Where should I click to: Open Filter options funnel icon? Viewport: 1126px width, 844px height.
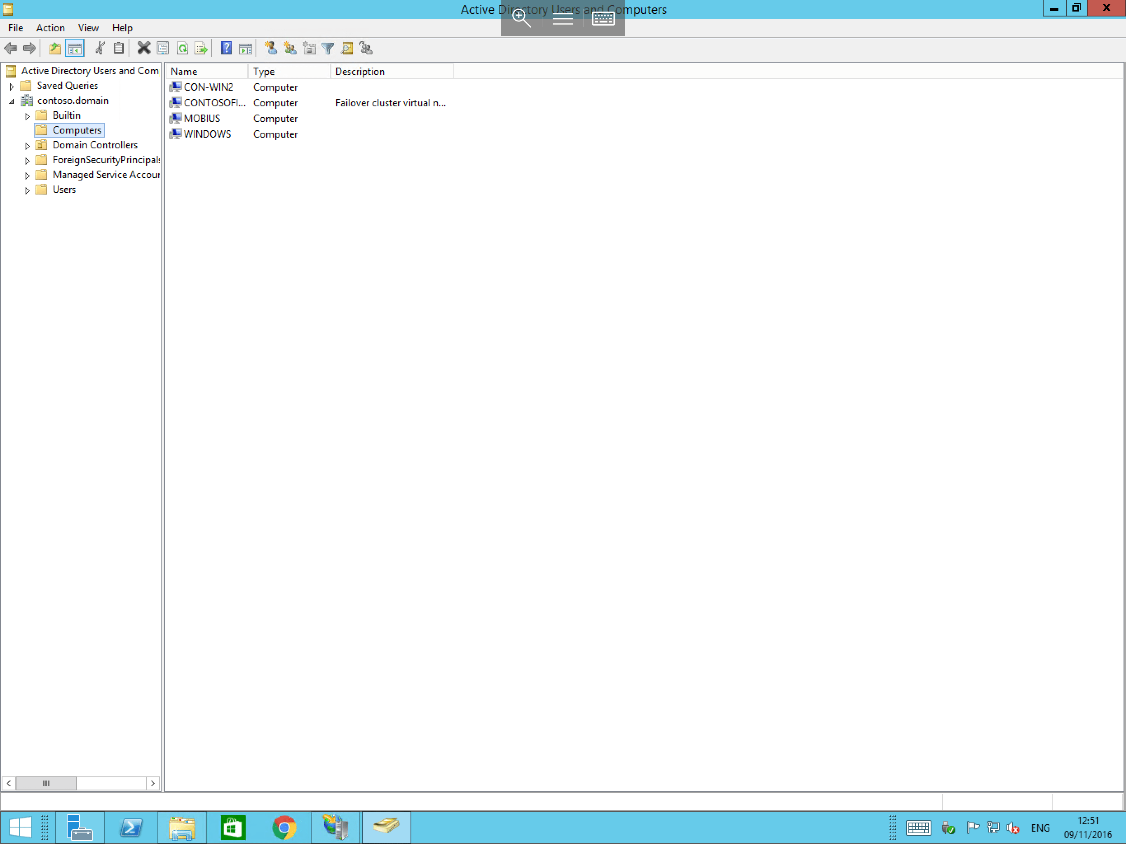point(328,48)
